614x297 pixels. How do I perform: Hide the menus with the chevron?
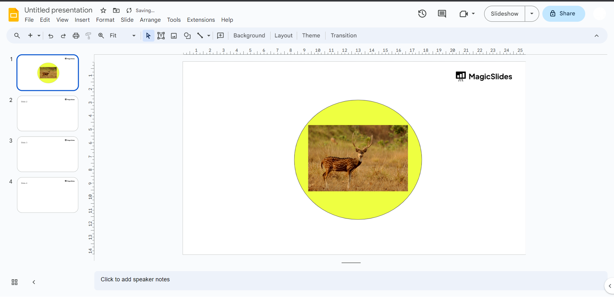[596, 36]
